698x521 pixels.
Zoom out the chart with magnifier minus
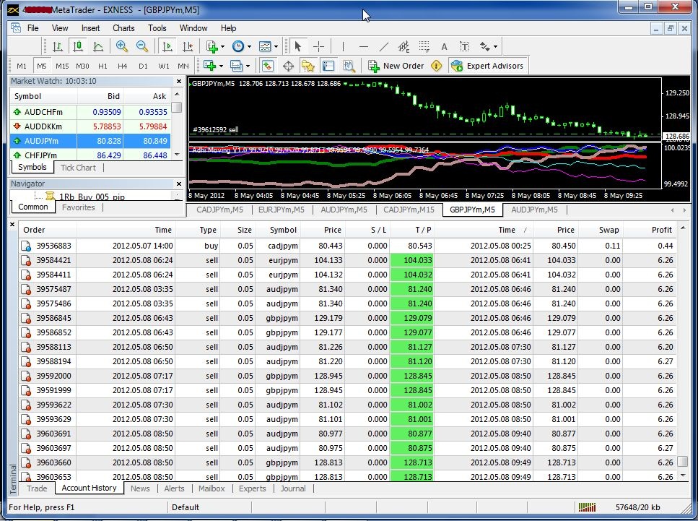(142, 46)
